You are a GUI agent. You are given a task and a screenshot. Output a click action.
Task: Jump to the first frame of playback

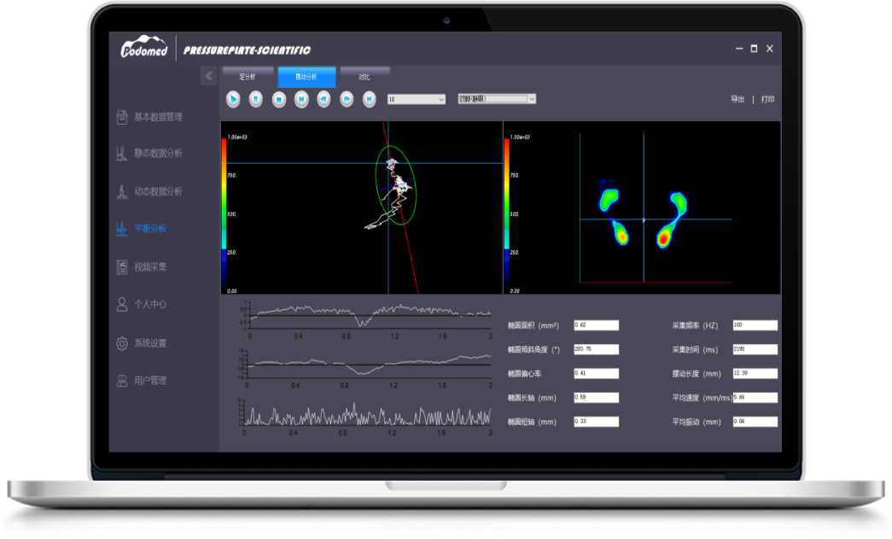[301, 99]
